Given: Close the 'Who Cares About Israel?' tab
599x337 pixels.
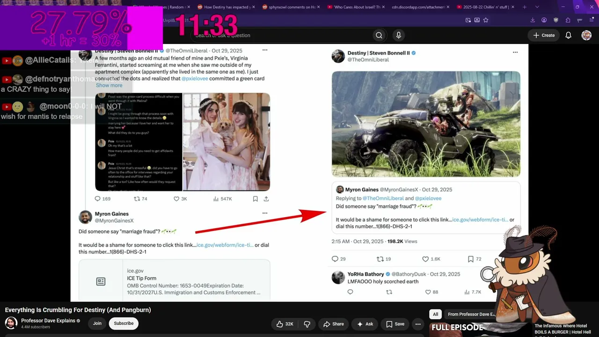Looking at the screenshot, I should pos(383,7).
